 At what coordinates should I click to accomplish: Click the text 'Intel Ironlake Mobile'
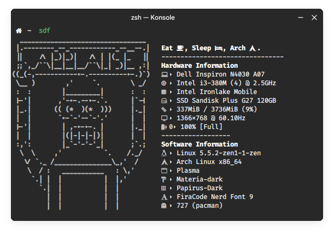coord(216,92)
